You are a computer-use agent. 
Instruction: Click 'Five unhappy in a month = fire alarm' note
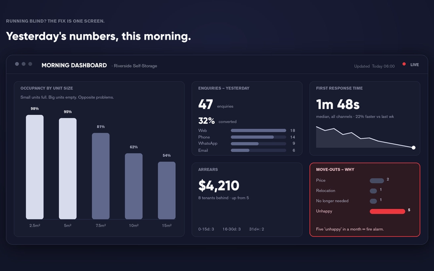350,229
